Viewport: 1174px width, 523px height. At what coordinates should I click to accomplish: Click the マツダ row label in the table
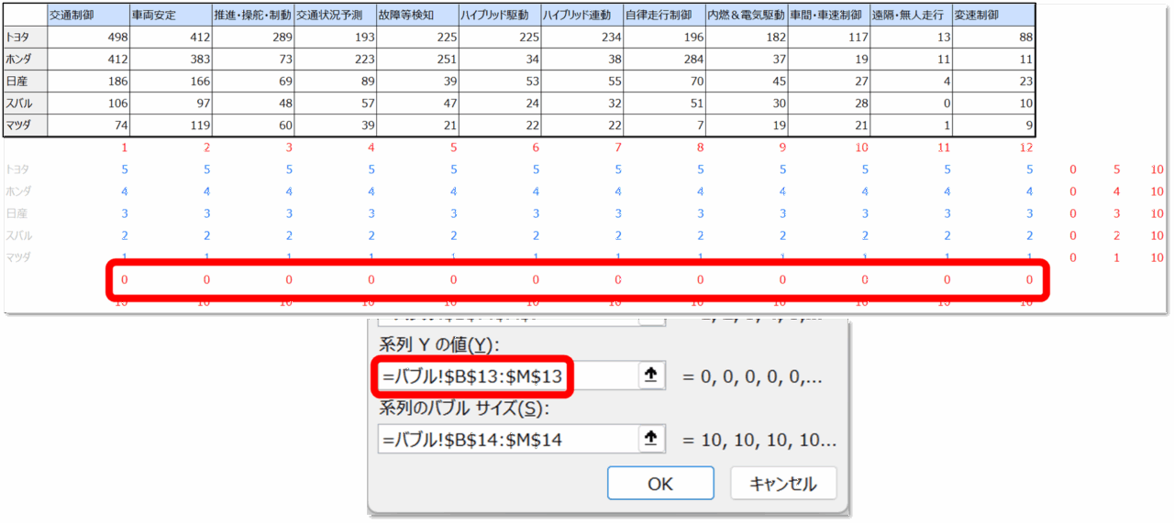pyautogui.click(x=25, y=125)
